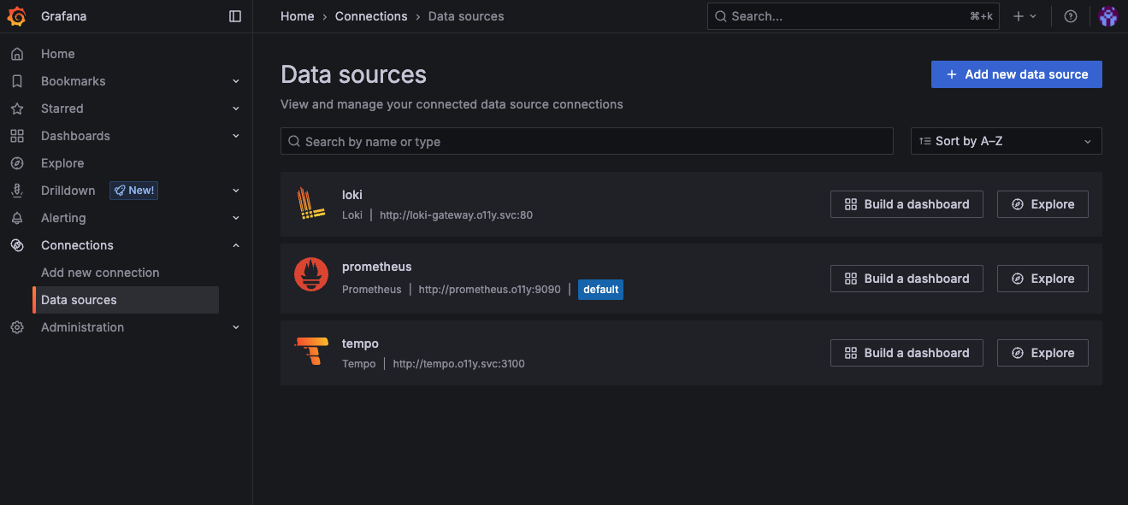
Task: Click the default badge on prometheus
Action: pos(600,290)
